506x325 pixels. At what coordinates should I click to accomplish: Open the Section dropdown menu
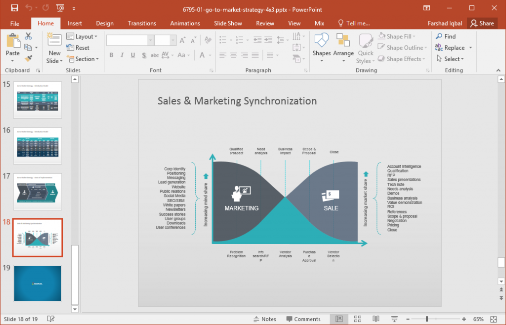[x=83, y=59]
